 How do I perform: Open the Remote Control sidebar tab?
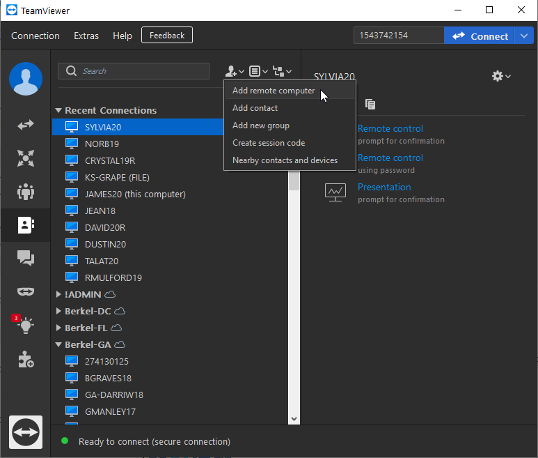pos(26,125)
